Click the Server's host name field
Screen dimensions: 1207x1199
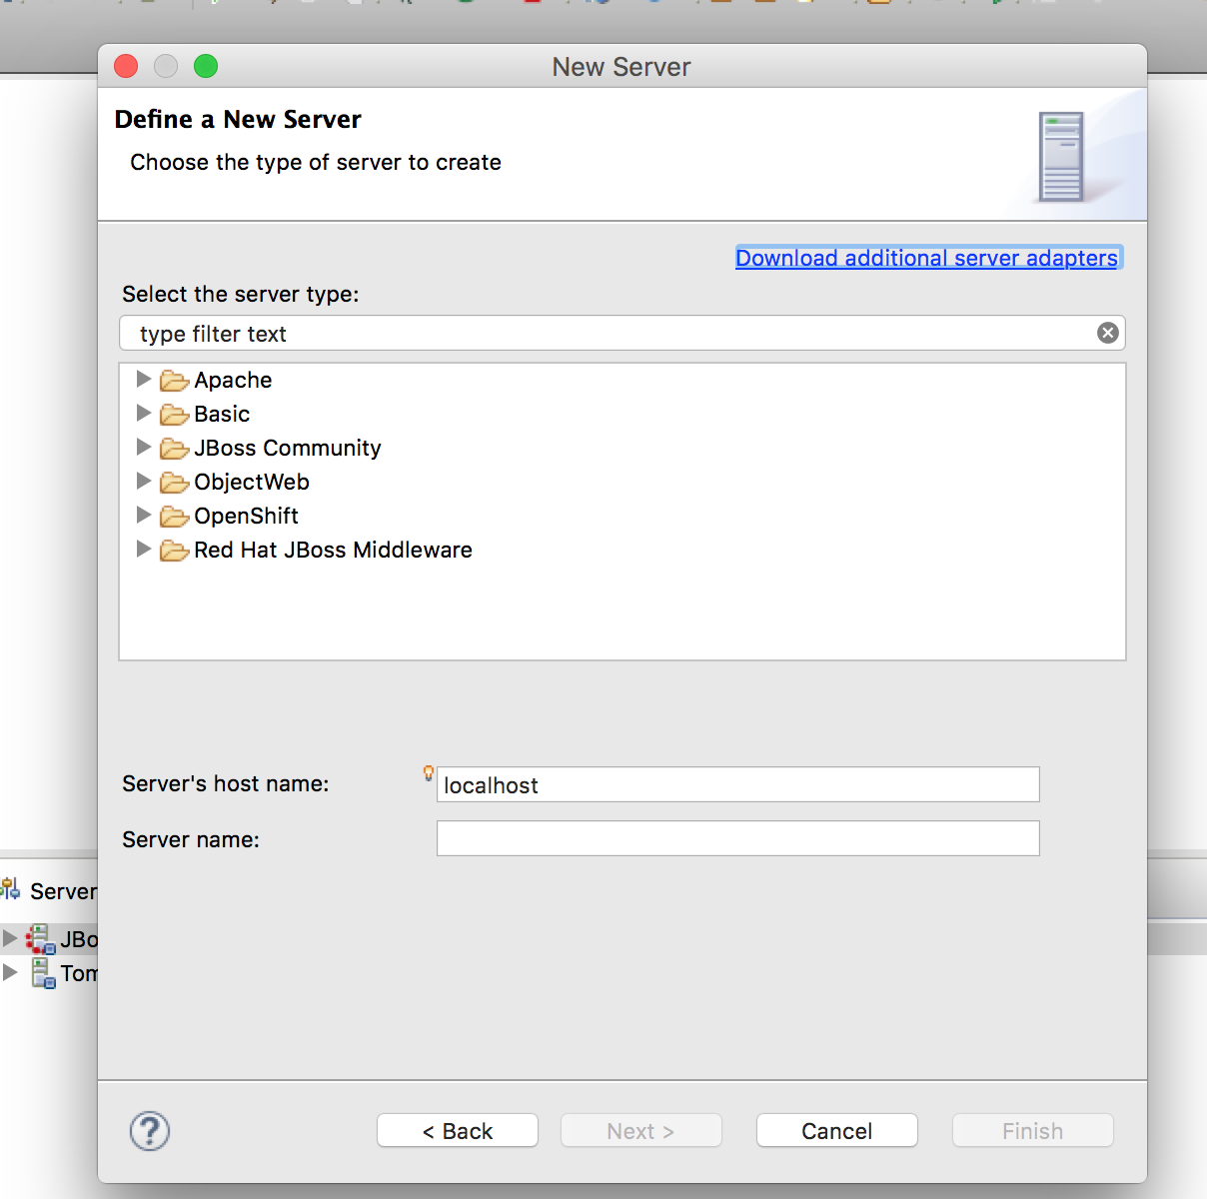pyautogui.click(x=738, y=784)
